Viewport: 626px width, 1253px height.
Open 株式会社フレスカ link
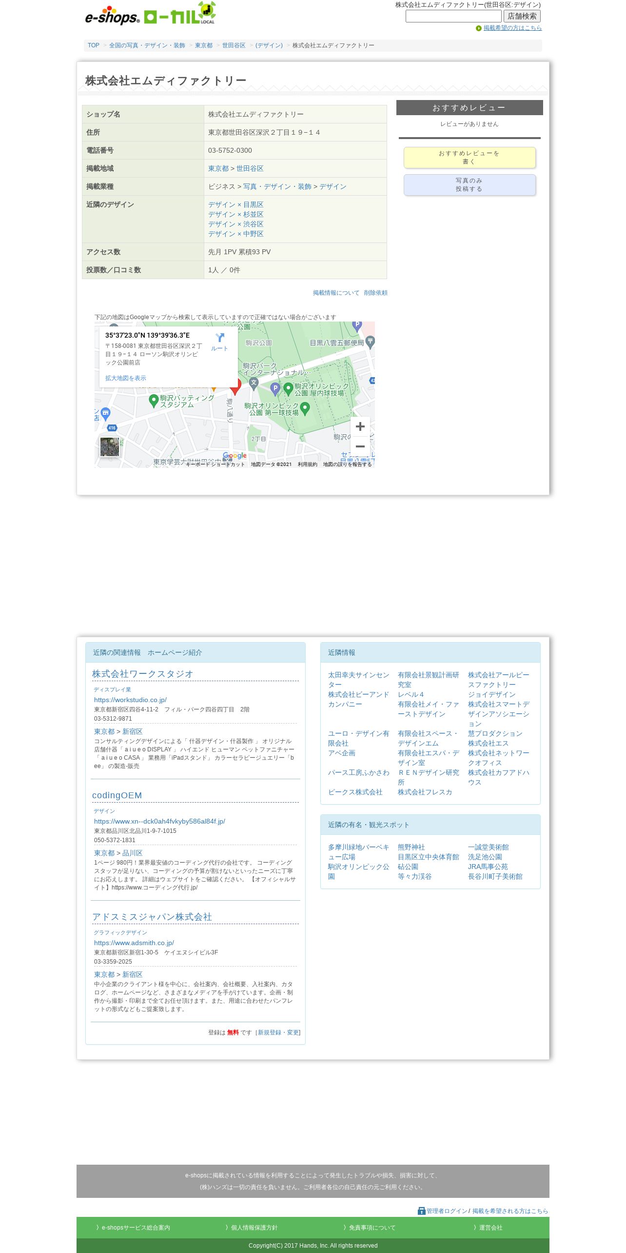coord(425,792)
